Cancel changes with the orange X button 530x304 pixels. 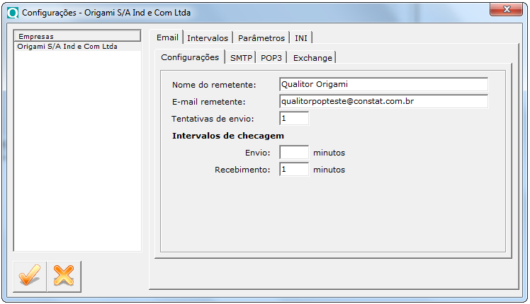pos(64,276)
